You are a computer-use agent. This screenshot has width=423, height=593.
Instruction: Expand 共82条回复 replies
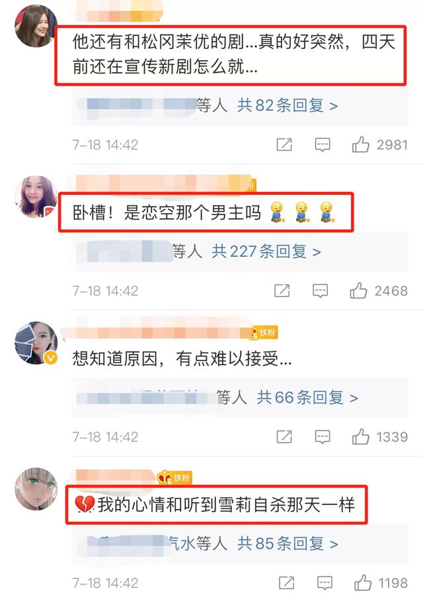pos(288,105)
